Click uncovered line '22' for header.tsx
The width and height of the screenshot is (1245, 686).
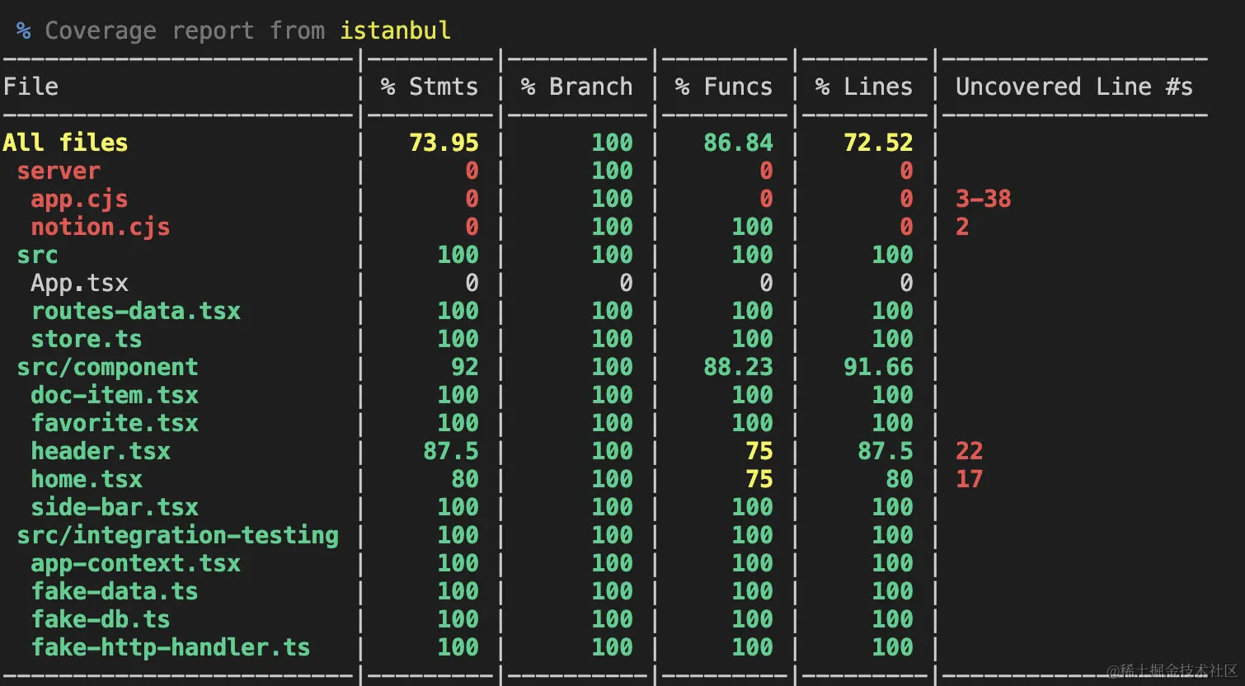[x=969, y=451]
